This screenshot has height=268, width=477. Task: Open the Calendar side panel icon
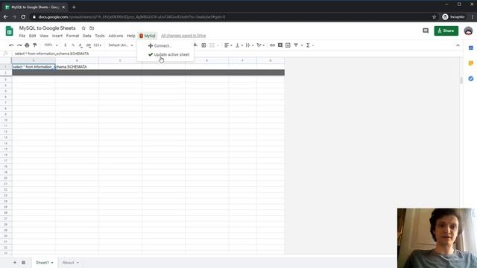coord(471,48)
